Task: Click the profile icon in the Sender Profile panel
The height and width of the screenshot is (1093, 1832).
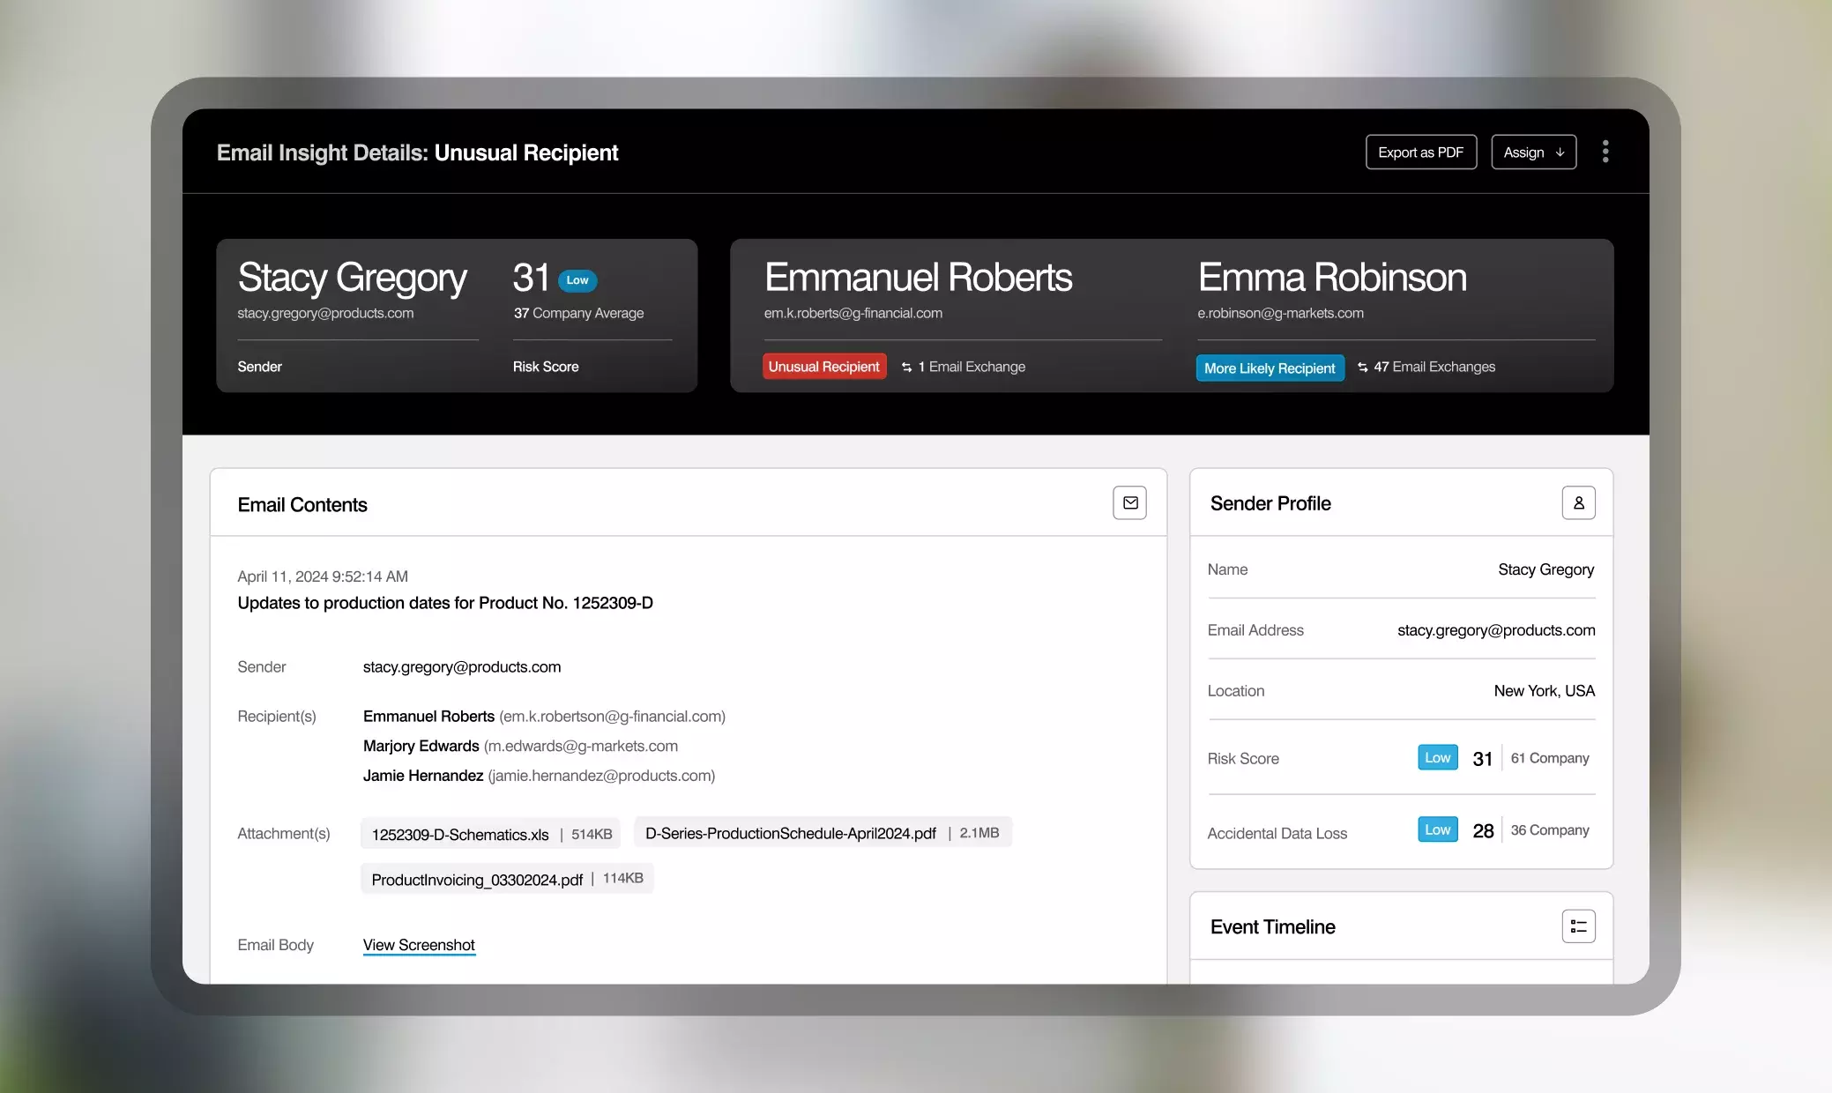Action: [x=1578, y=502]
